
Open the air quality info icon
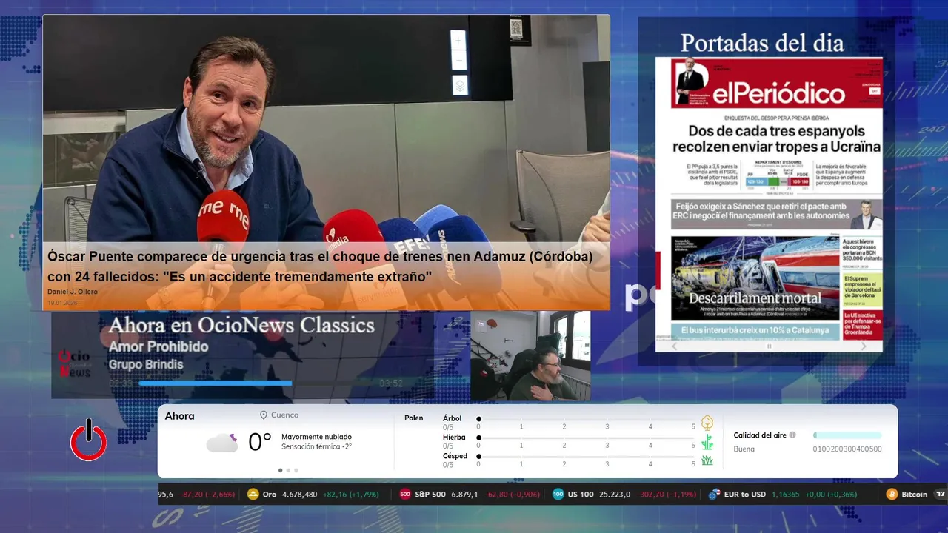click(792, 435)
